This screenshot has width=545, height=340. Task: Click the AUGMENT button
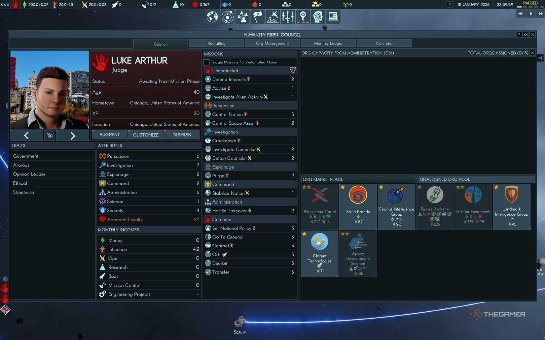coord(109,135)
